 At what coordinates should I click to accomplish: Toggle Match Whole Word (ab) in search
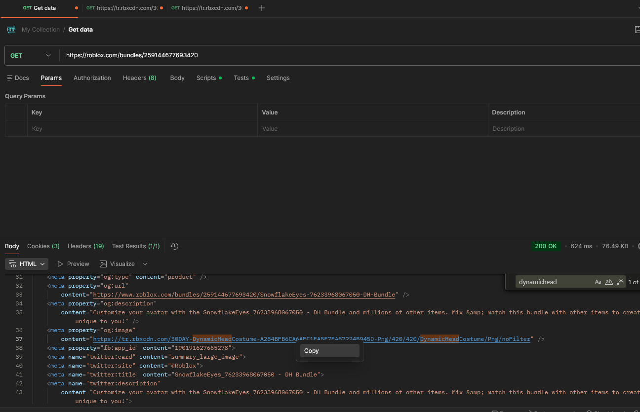click(609, 282)
